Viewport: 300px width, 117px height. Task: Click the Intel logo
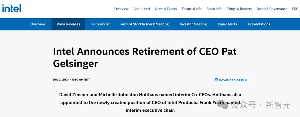click(12, 8)
